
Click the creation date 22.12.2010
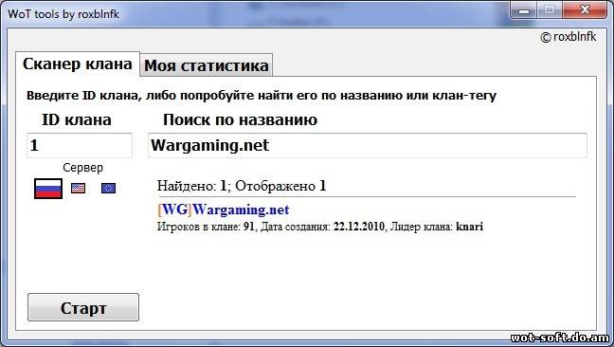point(359,227)
